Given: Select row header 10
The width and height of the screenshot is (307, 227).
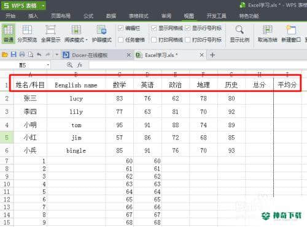Looking at the screenshot, I should tap(7, 184).
